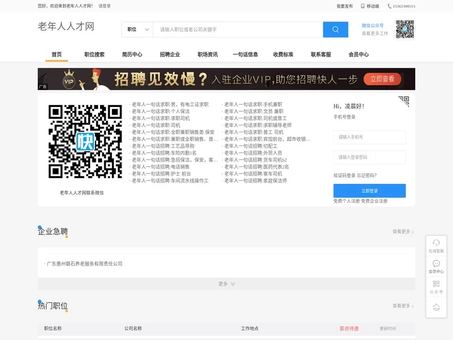This screenshot has width=453, height=340.
Task: Open the 简历中心 menu item
Action: [132, 54]
